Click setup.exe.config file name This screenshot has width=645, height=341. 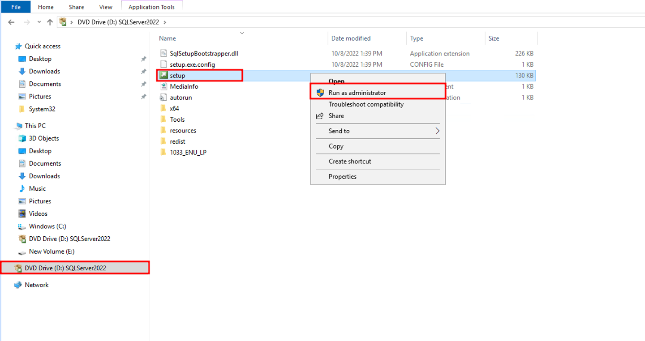point(192,64)
